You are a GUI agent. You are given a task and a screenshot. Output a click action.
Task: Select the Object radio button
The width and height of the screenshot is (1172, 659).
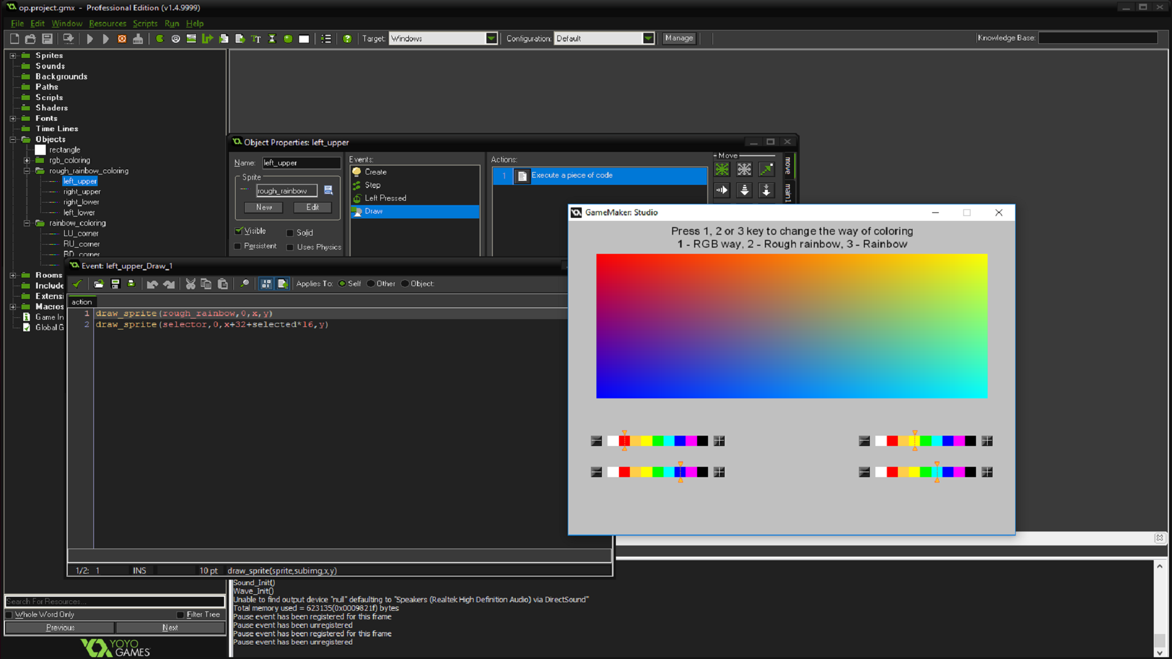(x=405, y=284)
